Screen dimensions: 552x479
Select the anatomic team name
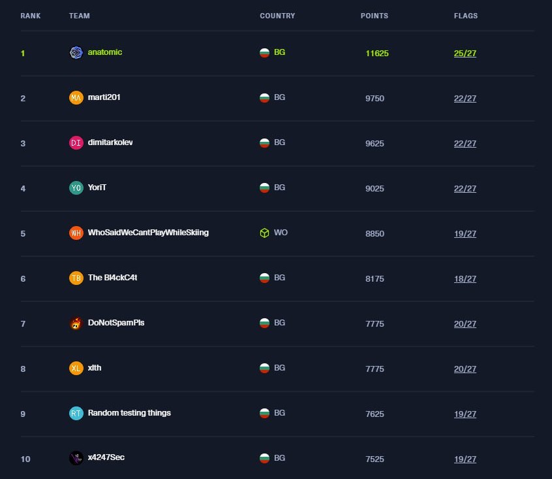[105, 52]
